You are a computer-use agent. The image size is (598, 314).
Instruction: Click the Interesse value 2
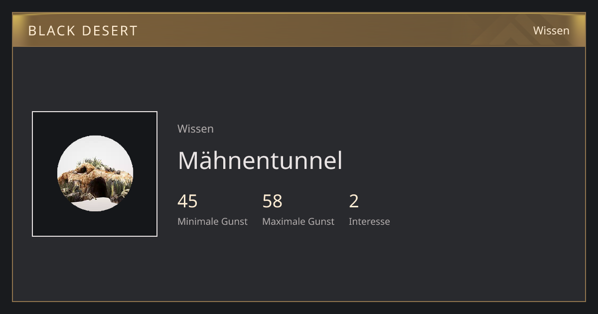point(354,201)
